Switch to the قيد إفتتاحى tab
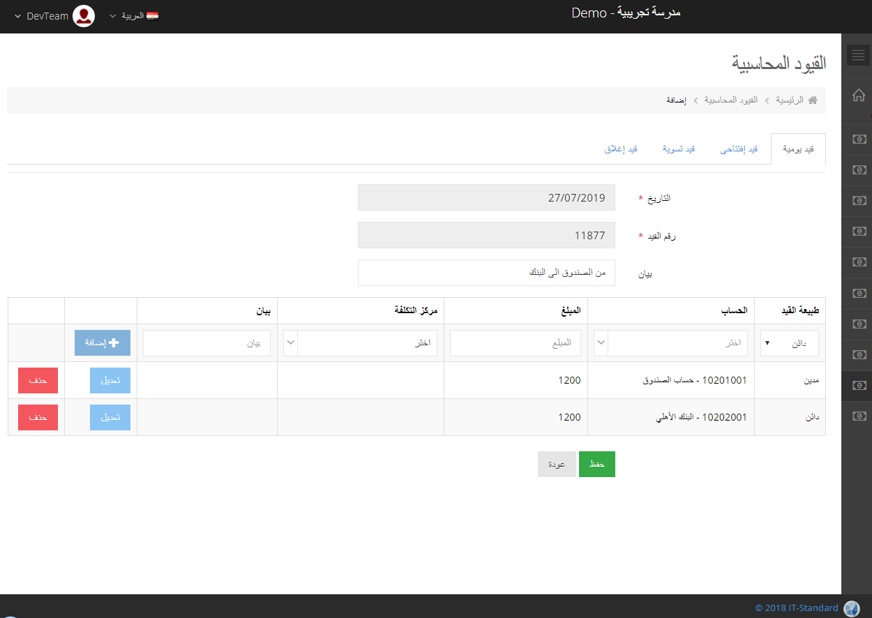872x618 pixels. pyautogui.click(x=739, y=149)
